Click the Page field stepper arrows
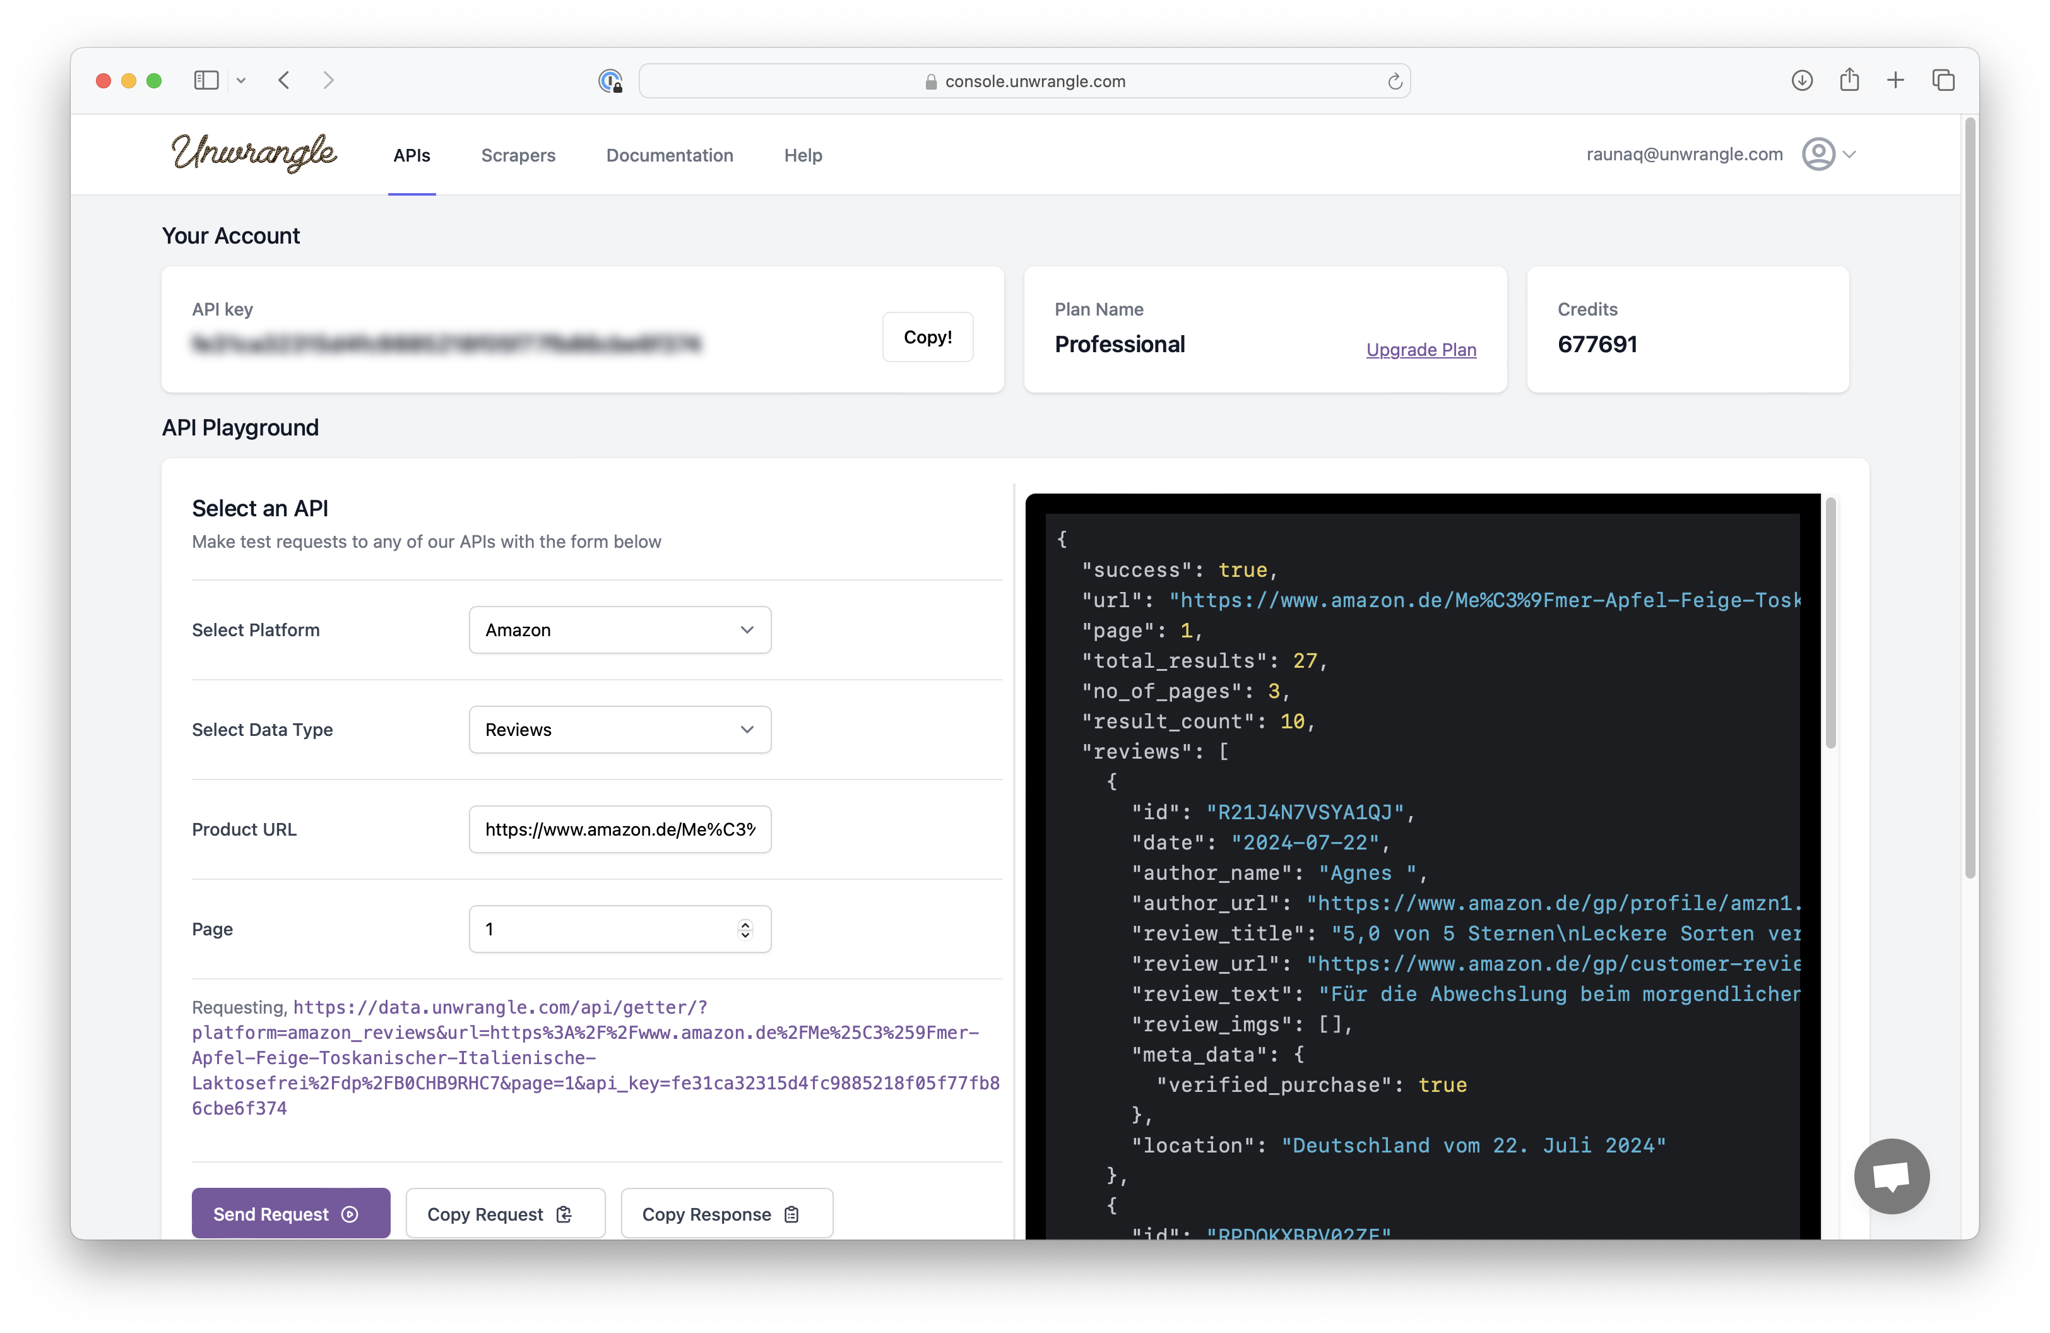 744,929
